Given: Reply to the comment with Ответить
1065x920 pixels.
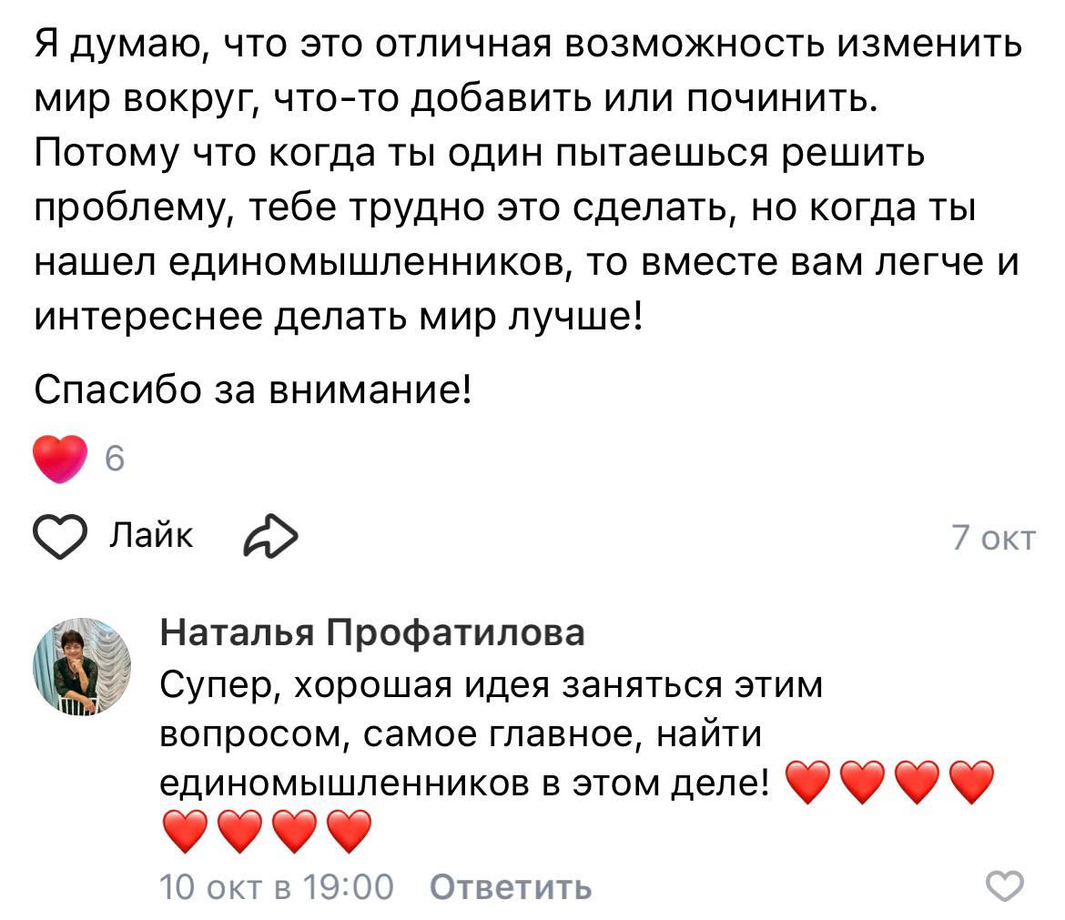Looking at the screenshot, I should pyautogui.click(x=510, y=885).
